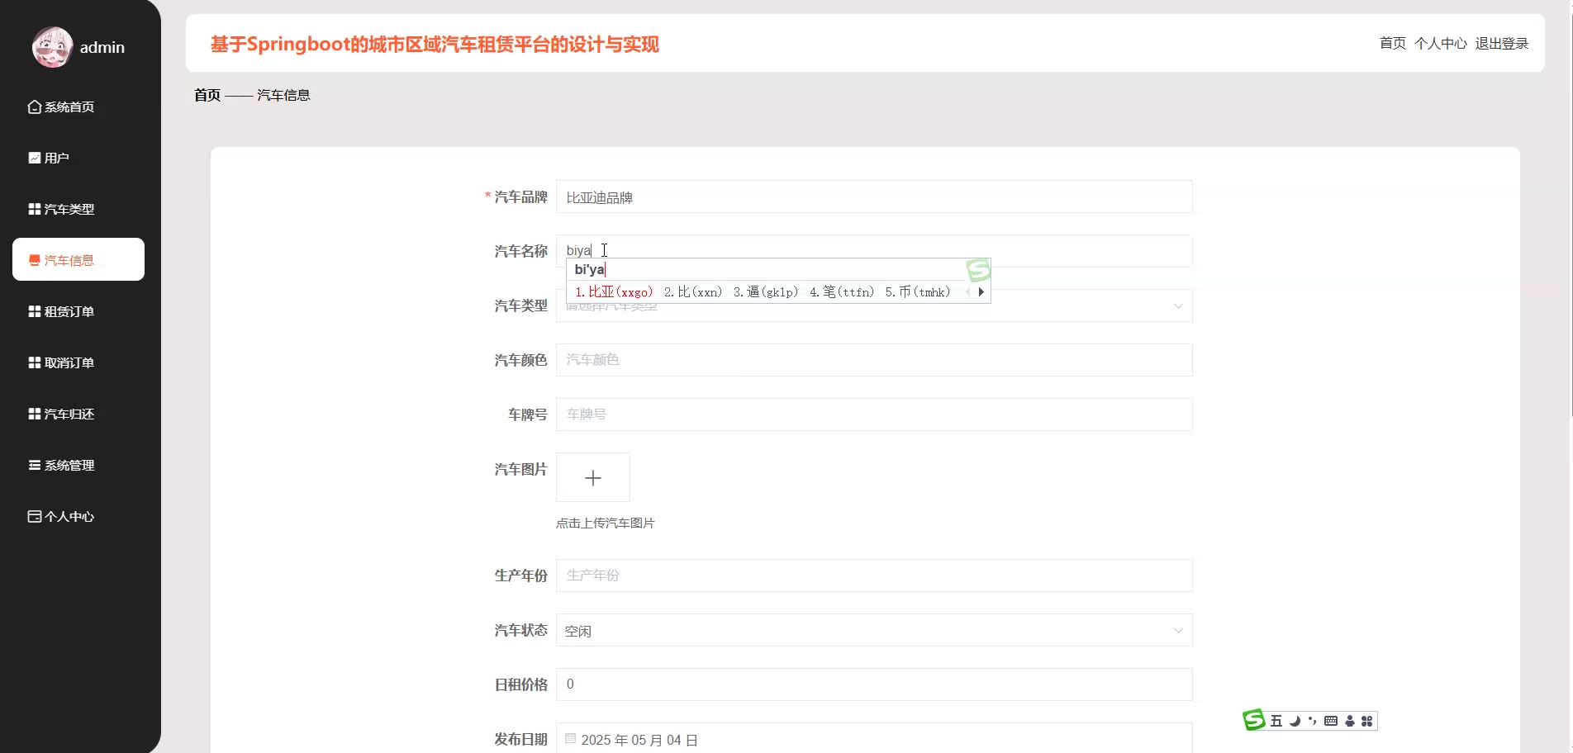Open 个人中心 in the top-right navigation
Screen dimensions: 1573x753
point(1441,43)
